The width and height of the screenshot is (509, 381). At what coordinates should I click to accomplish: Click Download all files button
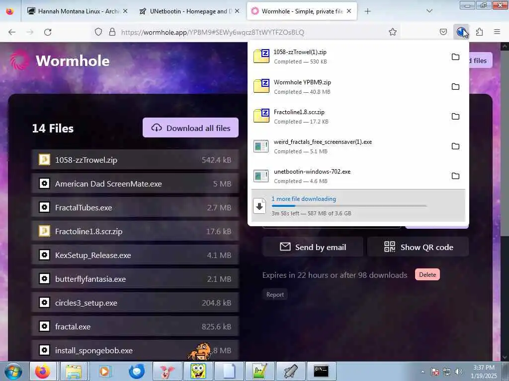(190, 127)
